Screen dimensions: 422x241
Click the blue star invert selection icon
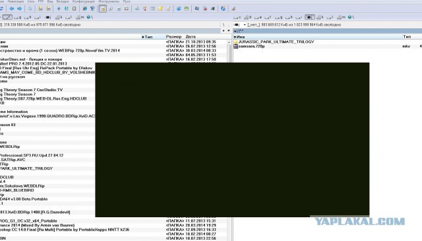point(59,9)
